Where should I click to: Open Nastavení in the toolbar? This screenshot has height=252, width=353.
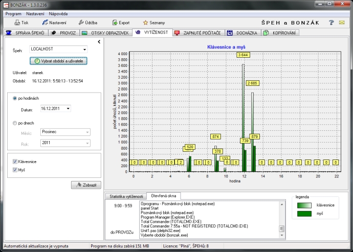pyautogui.click(x=54, y=22)
